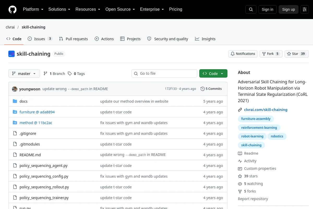Viewport: 313px width, 209px height.
Task: Star the repository with Star button
Action: click(297, 54)
